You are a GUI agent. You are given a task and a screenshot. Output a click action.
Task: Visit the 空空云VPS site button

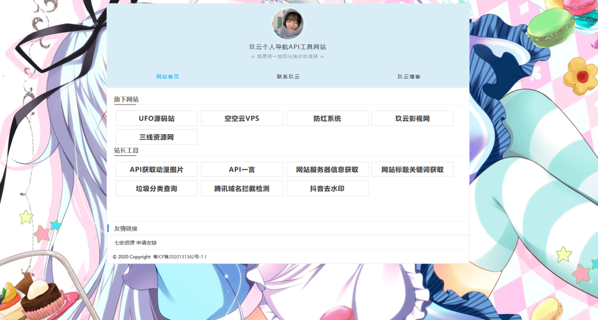pos(242,118)
